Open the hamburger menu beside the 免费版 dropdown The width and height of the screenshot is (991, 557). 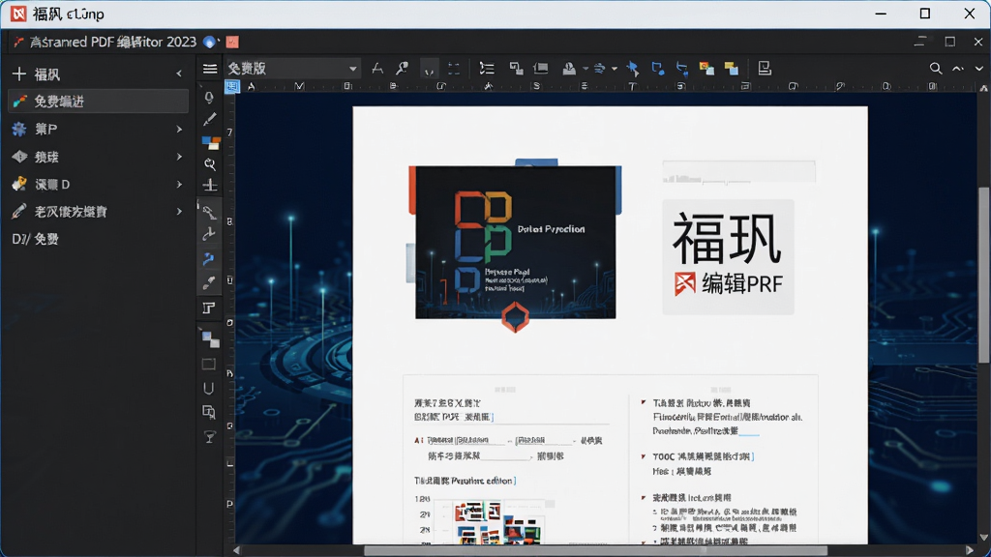tap(210, 69)
